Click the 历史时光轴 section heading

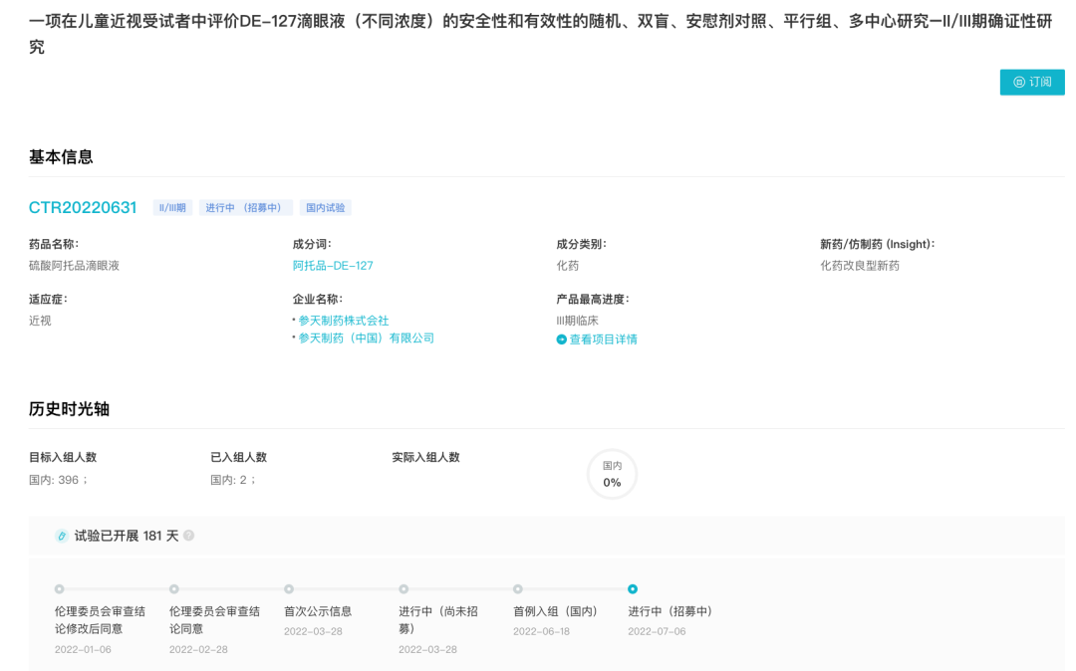pyautogui.click(x=69, y=409)
